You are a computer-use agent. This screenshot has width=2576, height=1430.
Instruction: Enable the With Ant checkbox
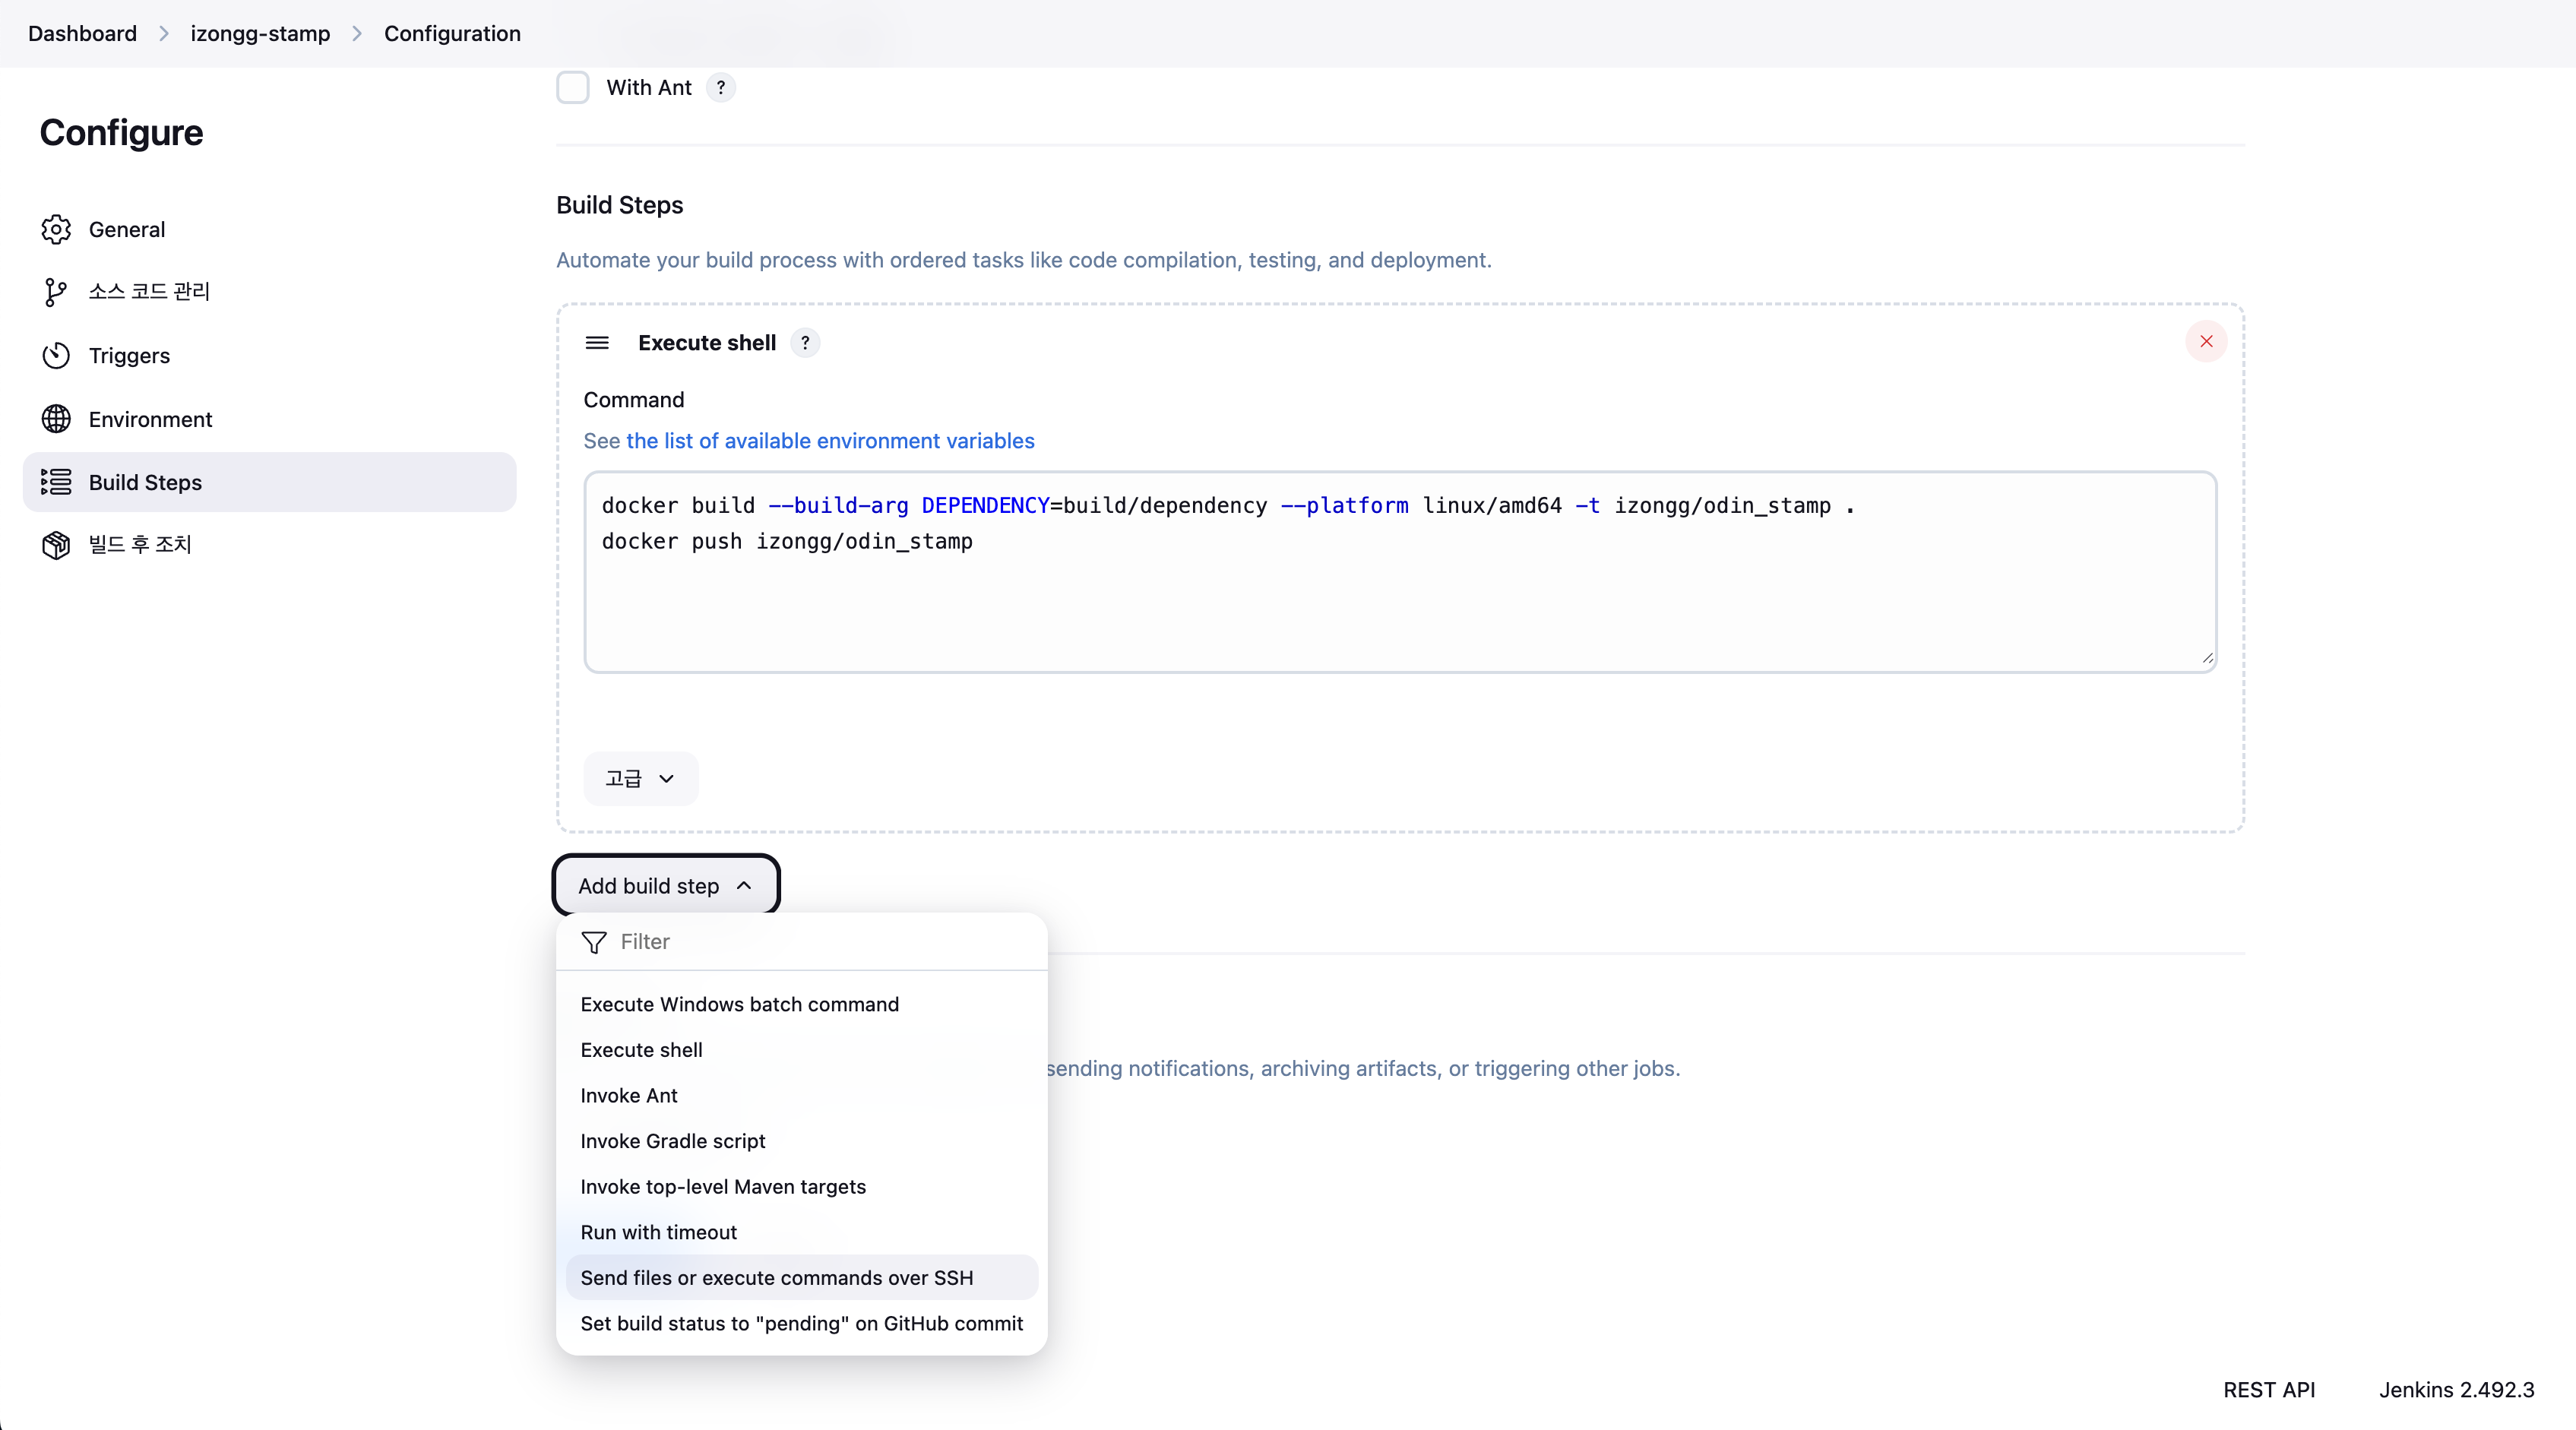tap(573, 88)
